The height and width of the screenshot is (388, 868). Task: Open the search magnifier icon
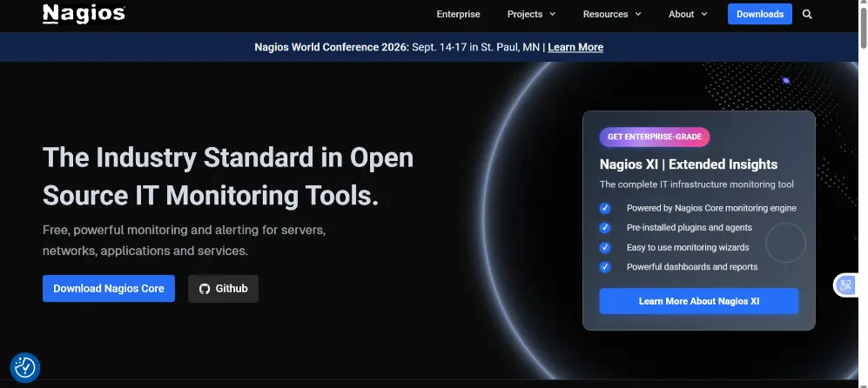coord(807,15)
